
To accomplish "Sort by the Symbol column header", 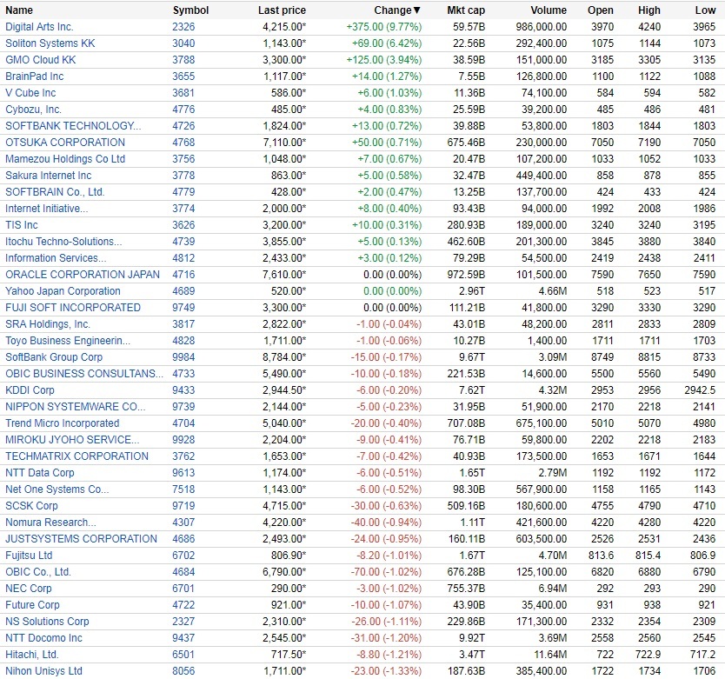I will pyautogui.click(x=190, y=10).
